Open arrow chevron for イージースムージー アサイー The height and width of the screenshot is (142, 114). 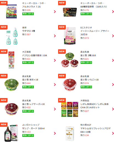click(x=113, y=36)
